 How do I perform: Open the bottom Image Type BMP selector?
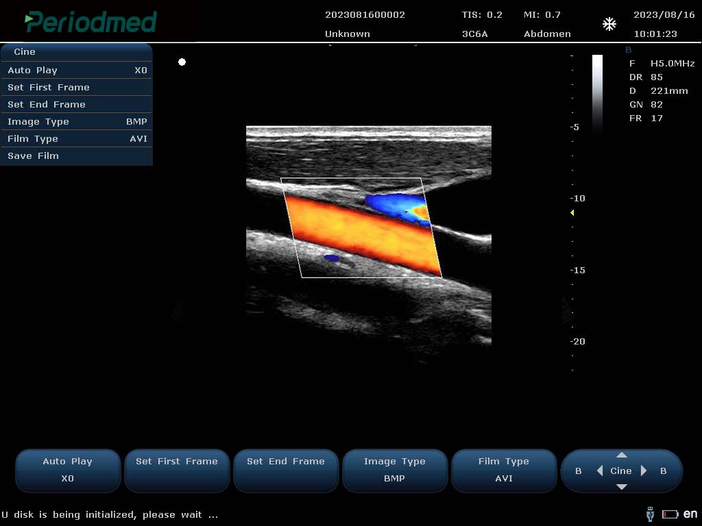pyautogui.click(x=395, y=470)
